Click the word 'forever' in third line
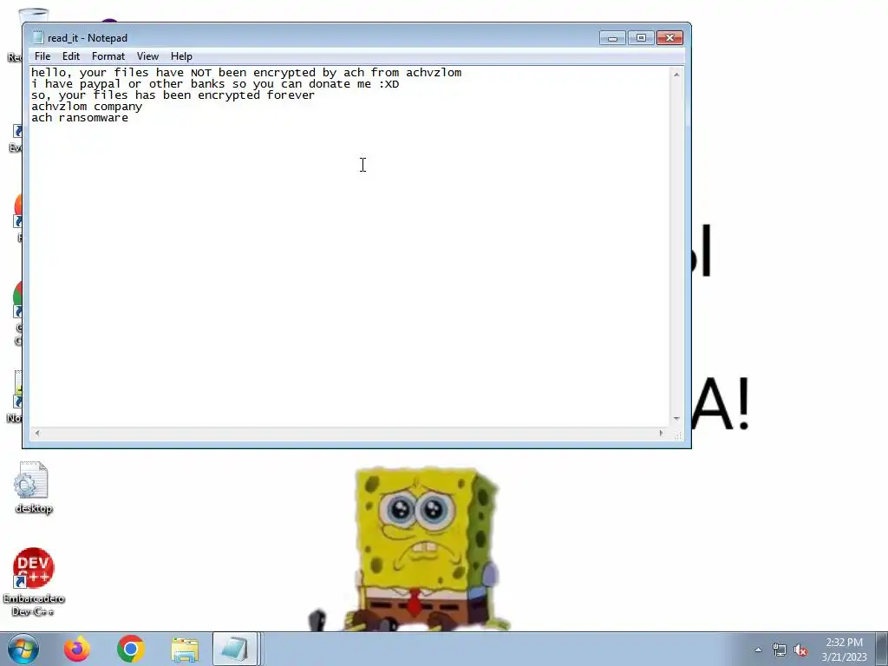 [291, 95]
